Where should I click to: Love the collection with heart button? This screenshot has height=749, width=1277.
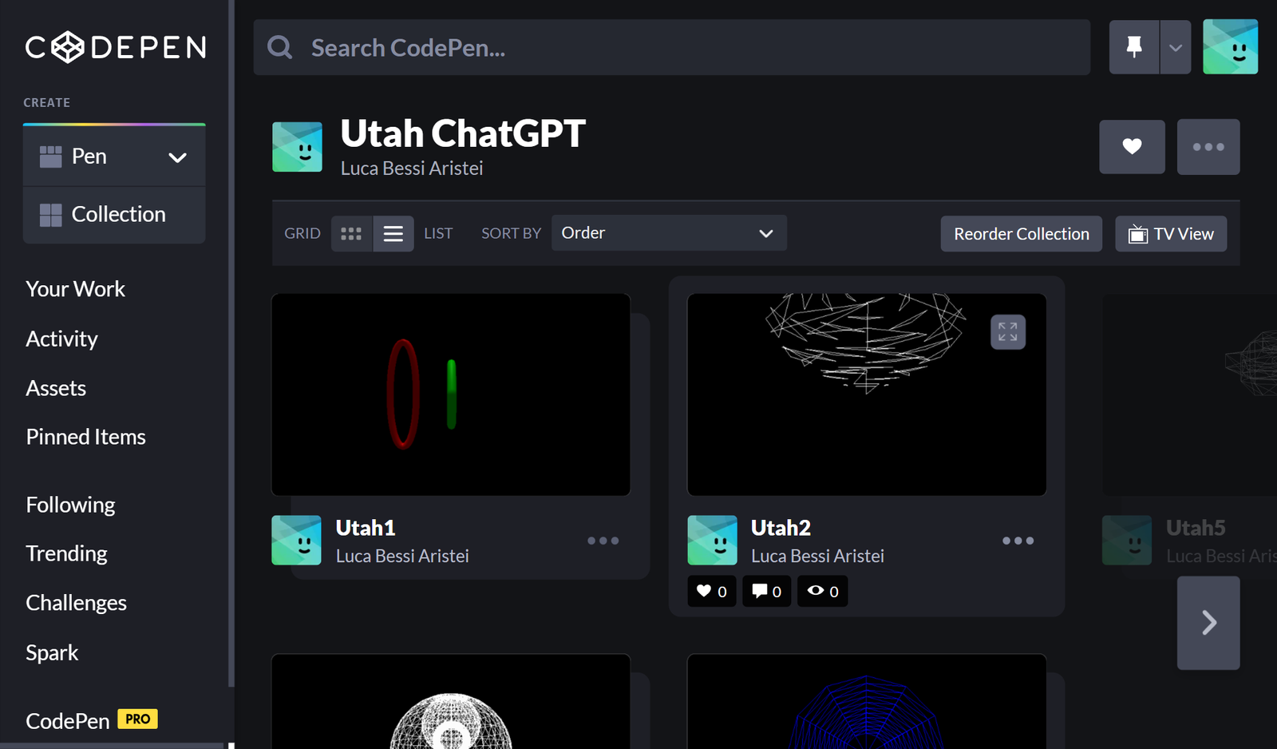(1132, 147)
